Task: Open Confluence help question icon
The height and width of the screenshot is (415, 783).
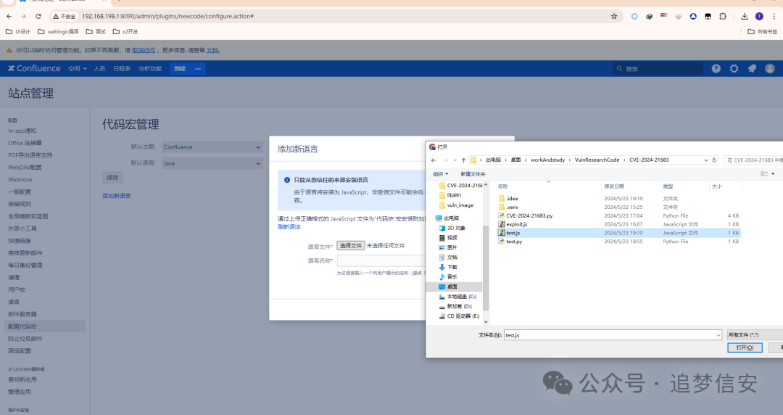Action: click(x=716, y=68)
